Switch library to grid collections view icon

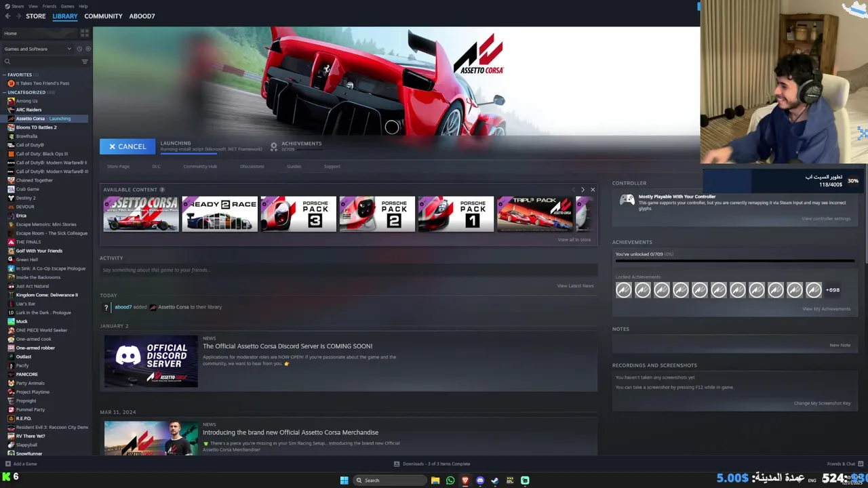click(85, 33)
